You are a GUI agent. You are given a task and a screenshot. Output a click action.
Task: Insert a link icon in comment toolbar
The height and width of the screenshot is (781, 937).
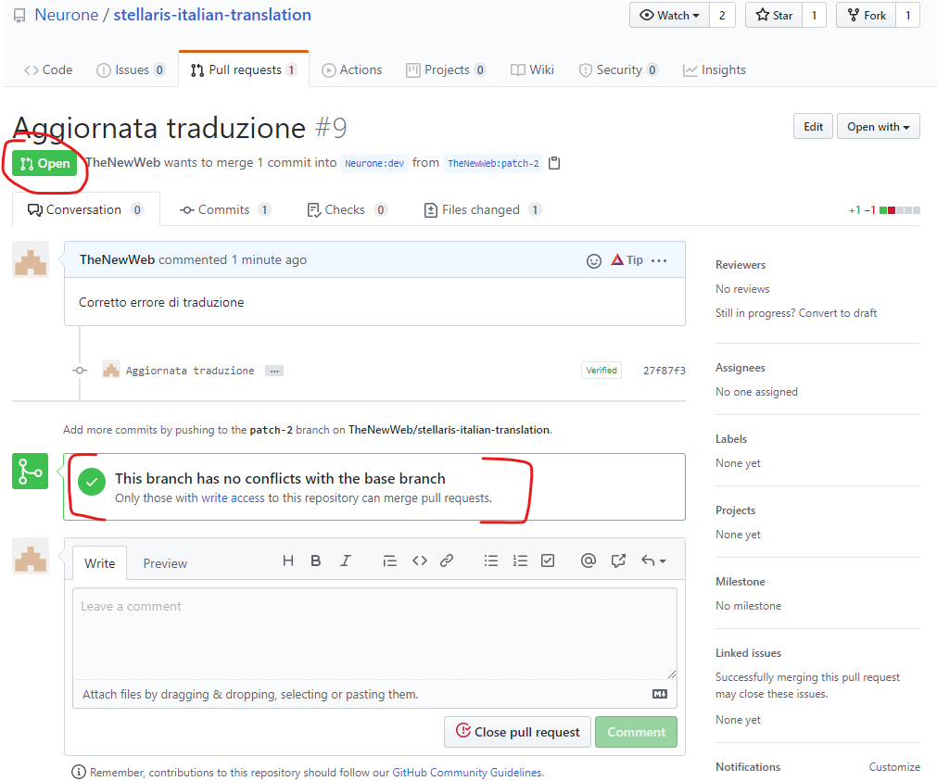(x=447, y=561)
